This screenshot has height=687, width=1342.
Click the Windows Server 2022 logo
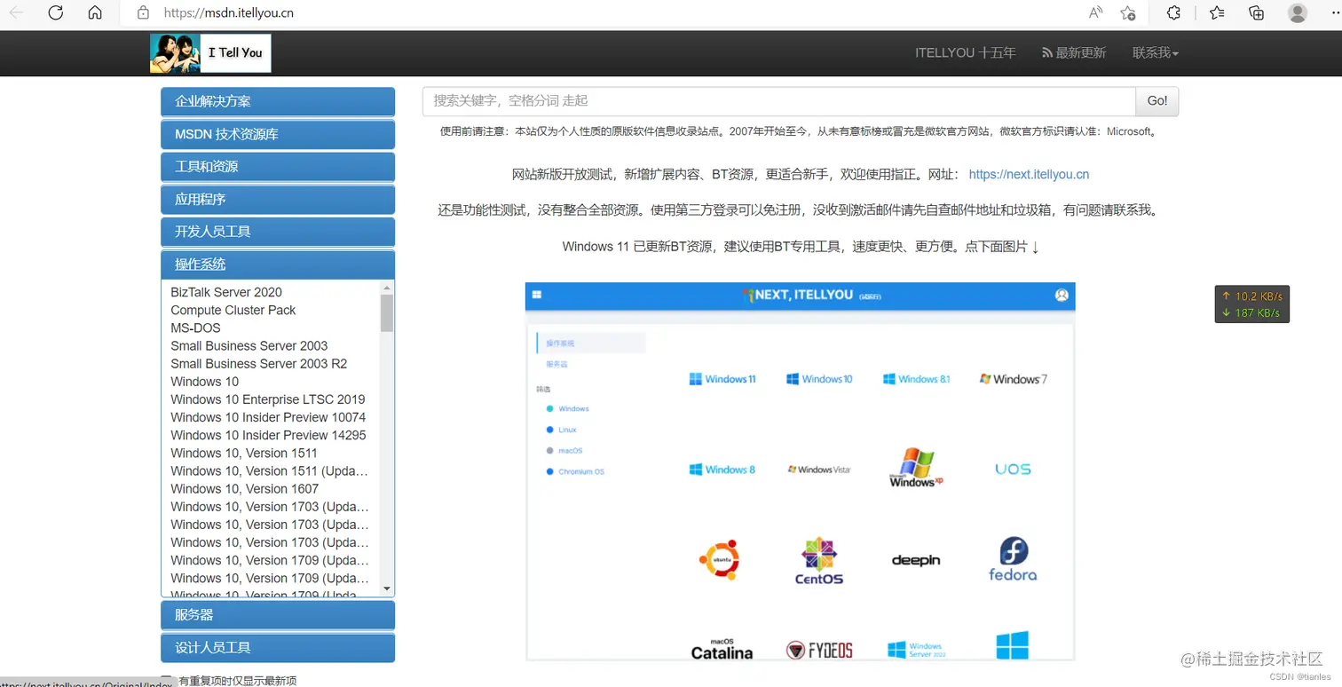pyautogui.click(x=916, y=651)
